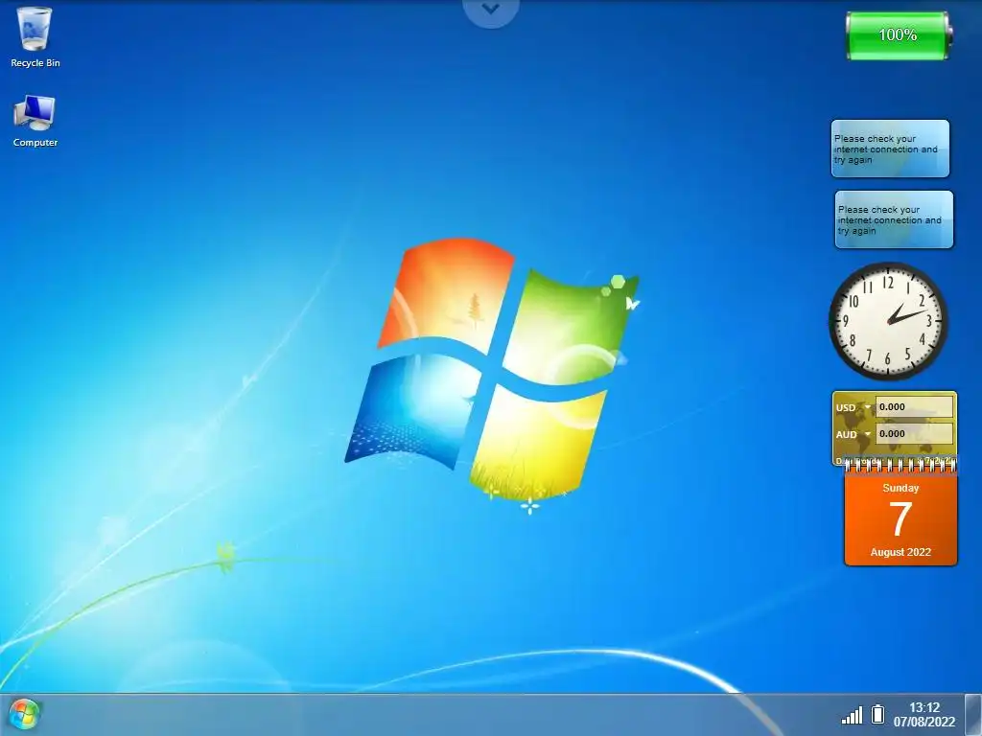The width and height of the screenshot is (982, 736).
Task: Click the 07/08/2022 date in taskbar
Action: click(x=924, y=723)
